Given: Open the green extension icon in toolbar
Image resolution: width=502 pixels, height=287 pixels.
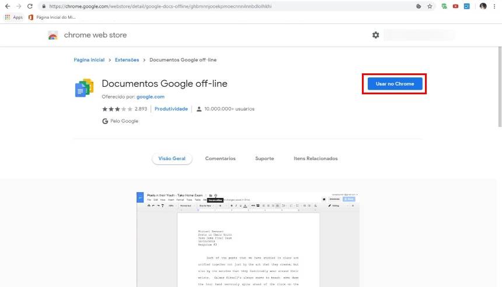Looking at the screenshot, I should click(444, 6).
